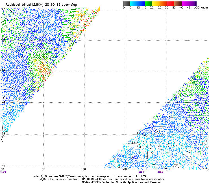Click the latitude label '-22'
This screenshot has height=184, width=209.
[3, 40]
